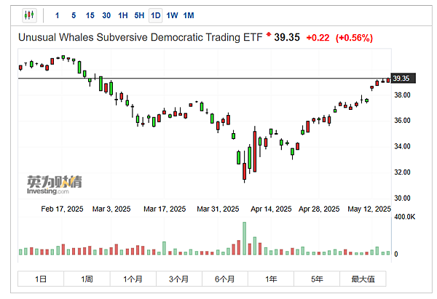
Task: Choose the 1W weekly interval
Action: pos(172,15)
